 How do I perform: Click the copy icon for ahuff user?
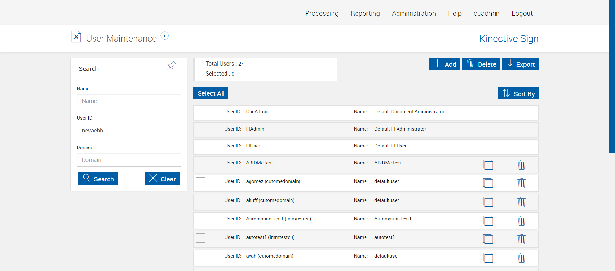click(488, 202)
